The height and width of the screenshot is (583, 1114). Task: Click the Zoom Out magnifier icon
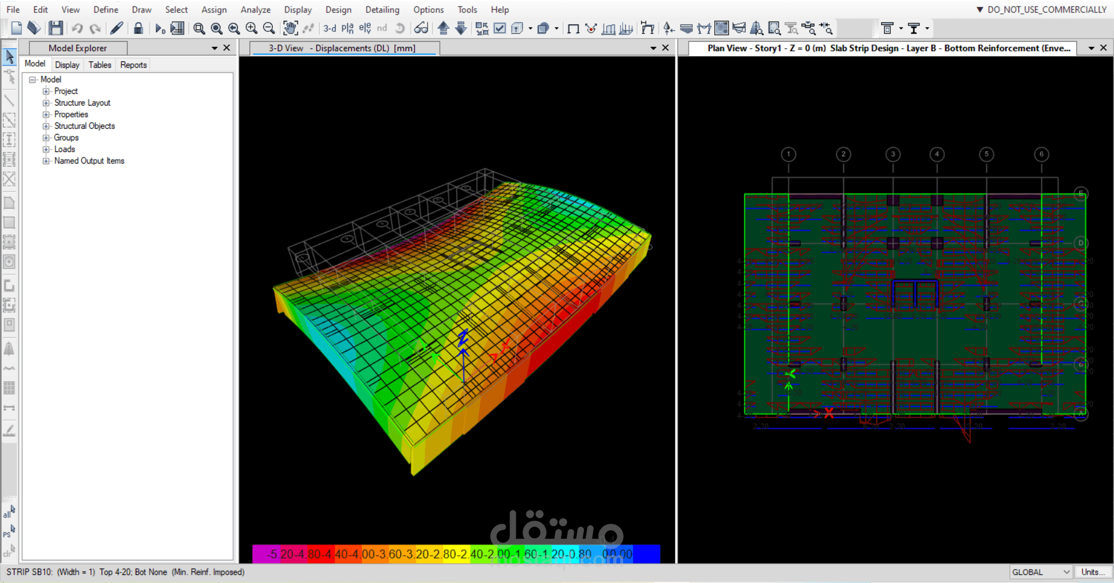point(269,28)
